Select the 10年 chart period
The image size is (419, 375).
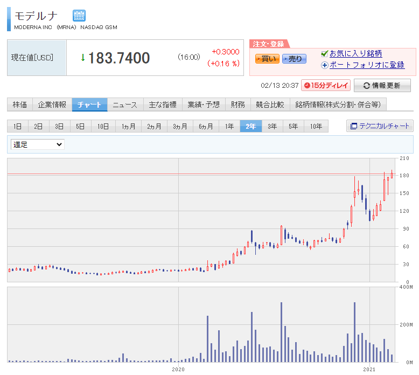pyautogui.click(x=316, y=126)
